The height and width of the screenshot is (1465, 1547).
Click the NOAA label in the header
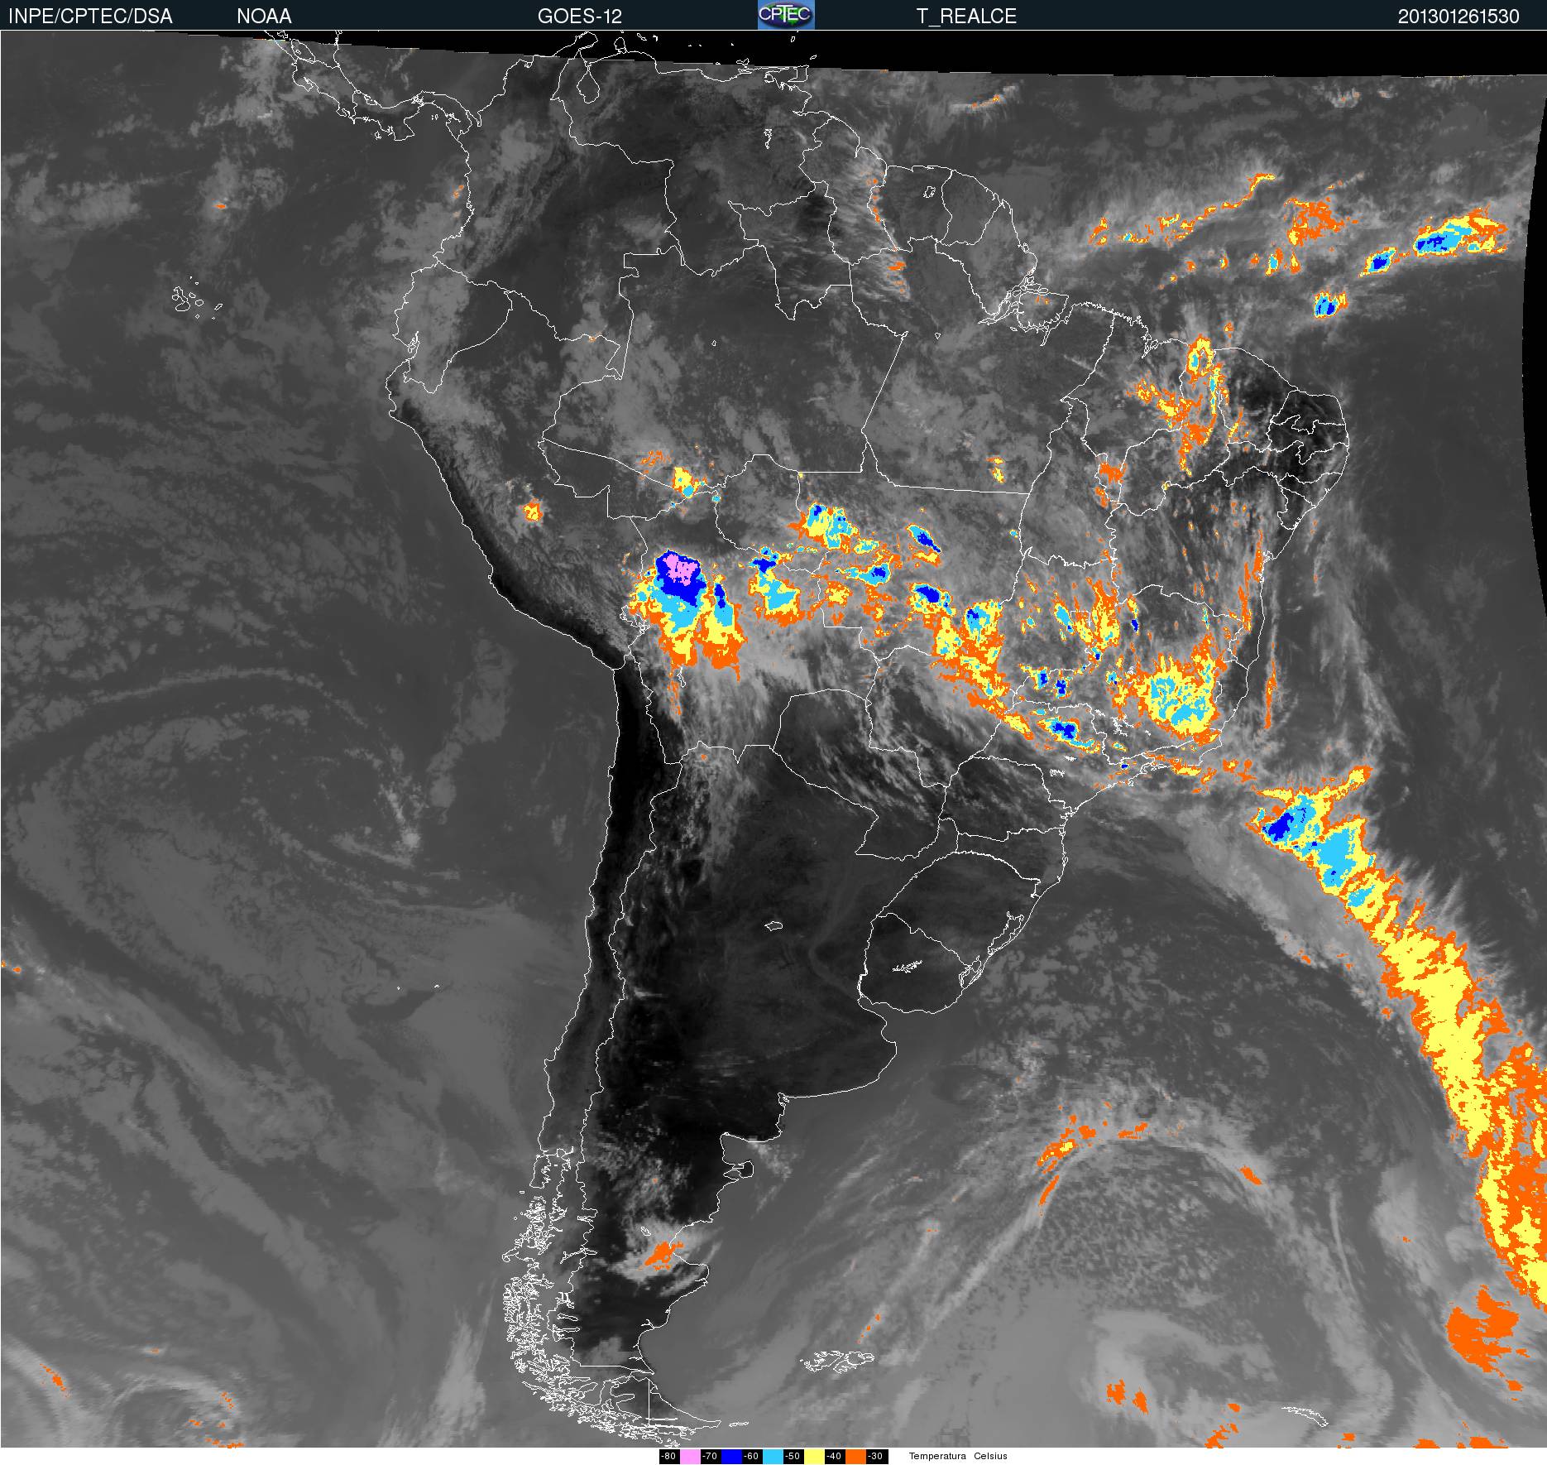264,17
